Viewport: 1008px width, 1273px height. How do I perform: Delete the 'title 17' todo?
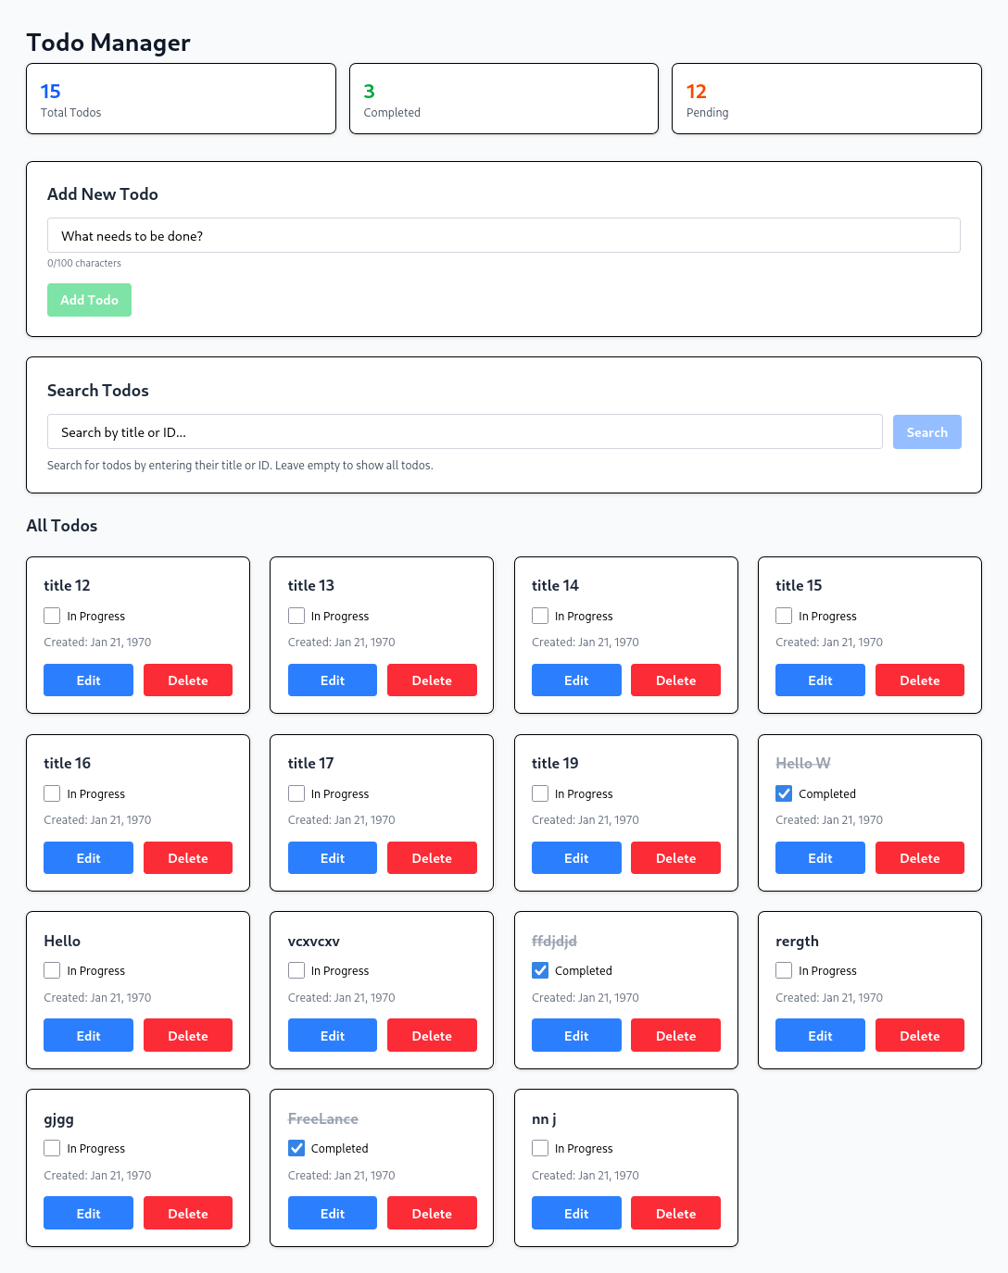tap(432, 858)
